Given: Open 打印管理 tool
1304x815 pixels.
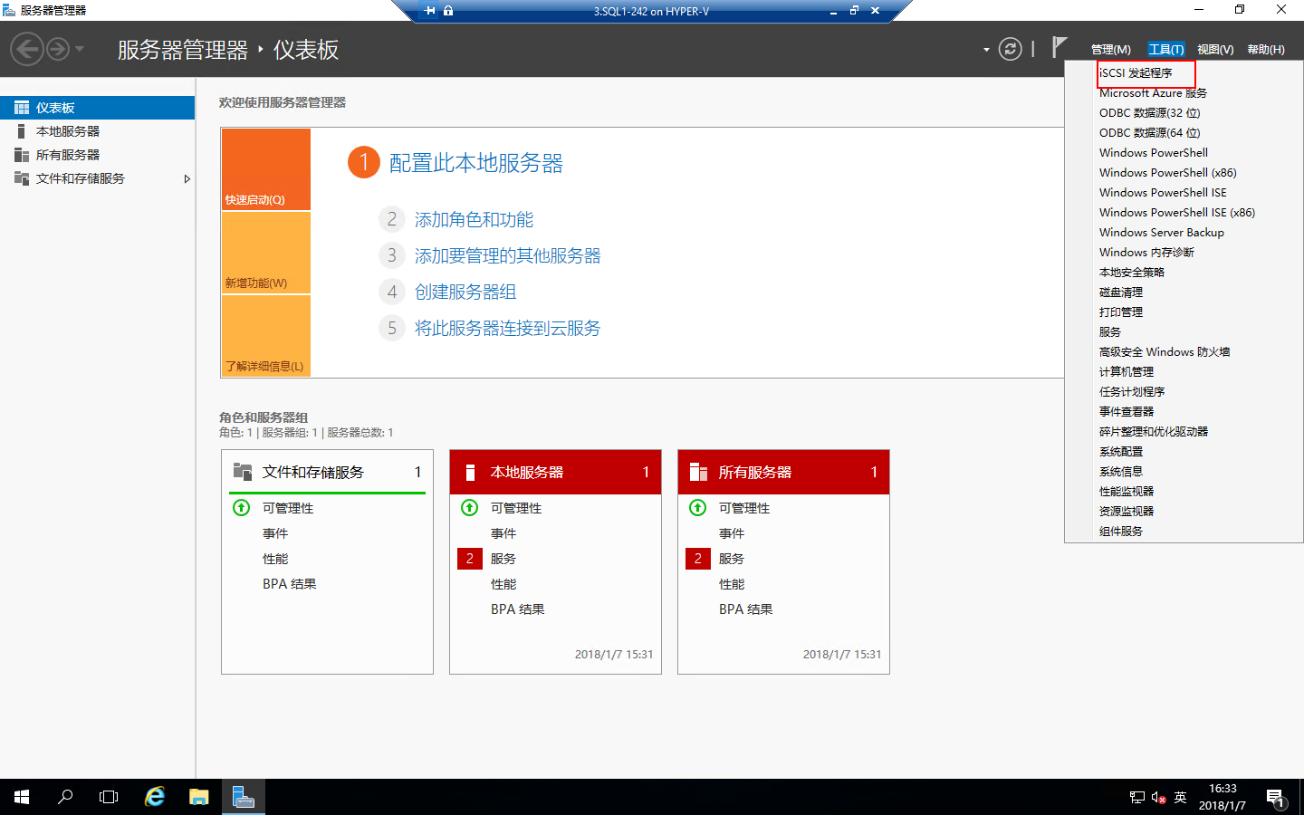Looking at the screenshot, I should pos(1121,312).
